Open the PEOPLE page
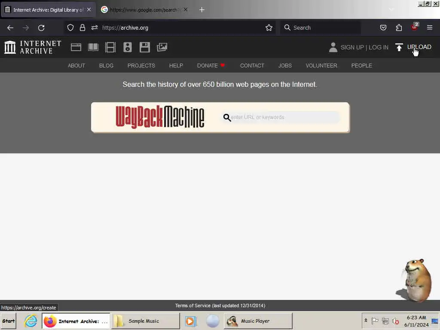The image size is (440, 330). tap(361, 65)
